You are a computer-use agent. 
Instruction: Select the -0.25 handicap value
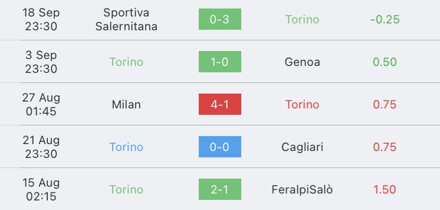[385, 19]
